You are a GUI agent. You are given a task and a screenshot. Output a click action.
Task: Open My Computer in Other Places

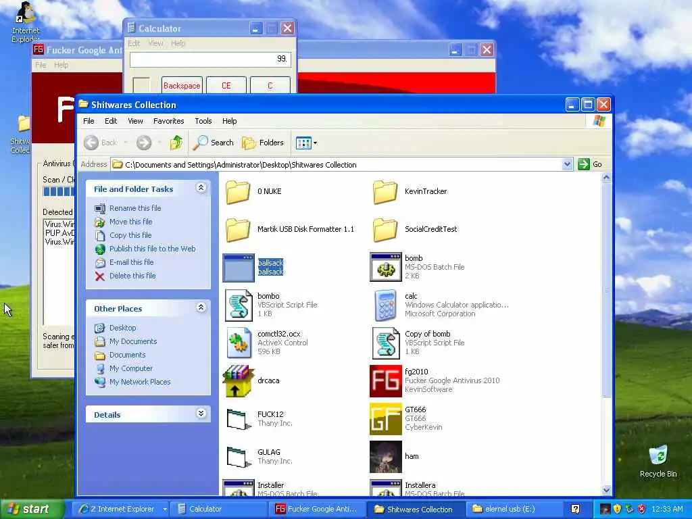pos(130,368)
